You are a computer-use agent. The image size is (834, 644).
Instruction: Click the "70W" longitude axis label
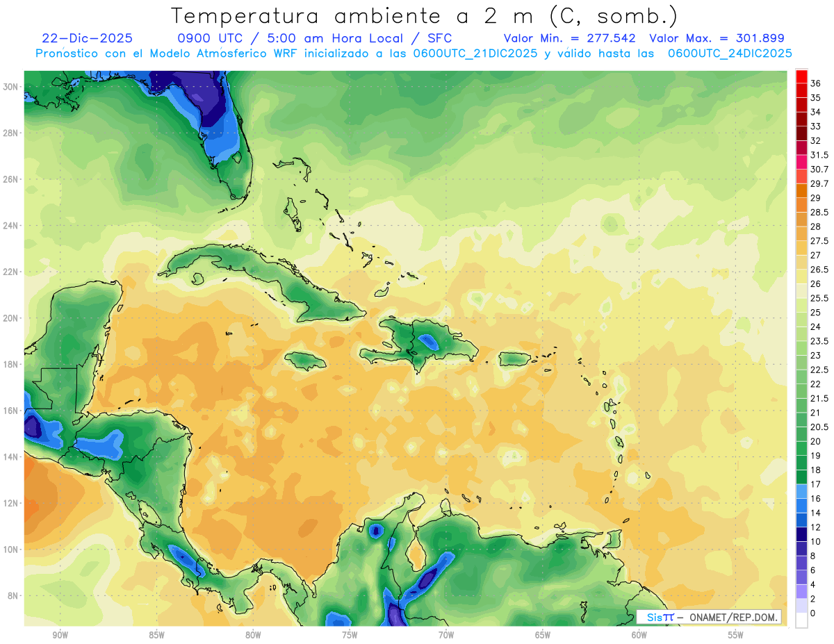(446, 636)
